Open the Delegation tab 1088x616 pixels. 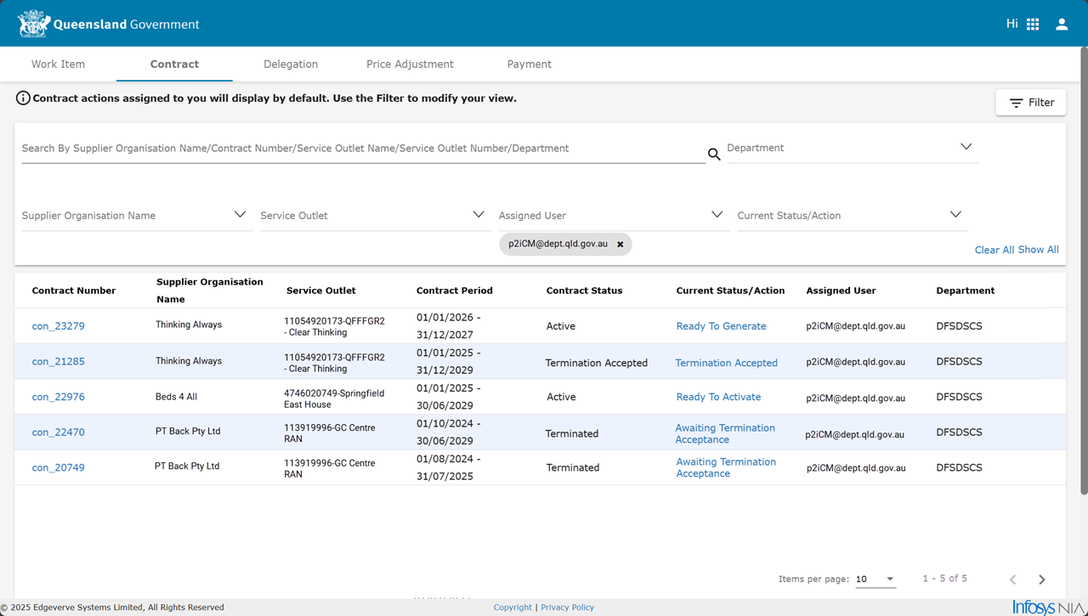[291, 65]
